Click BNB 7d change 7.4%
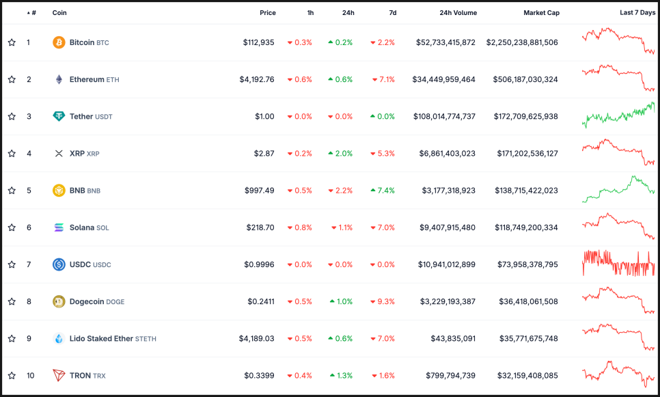Screen dimensions: 660x397 (x=383, y=191)
